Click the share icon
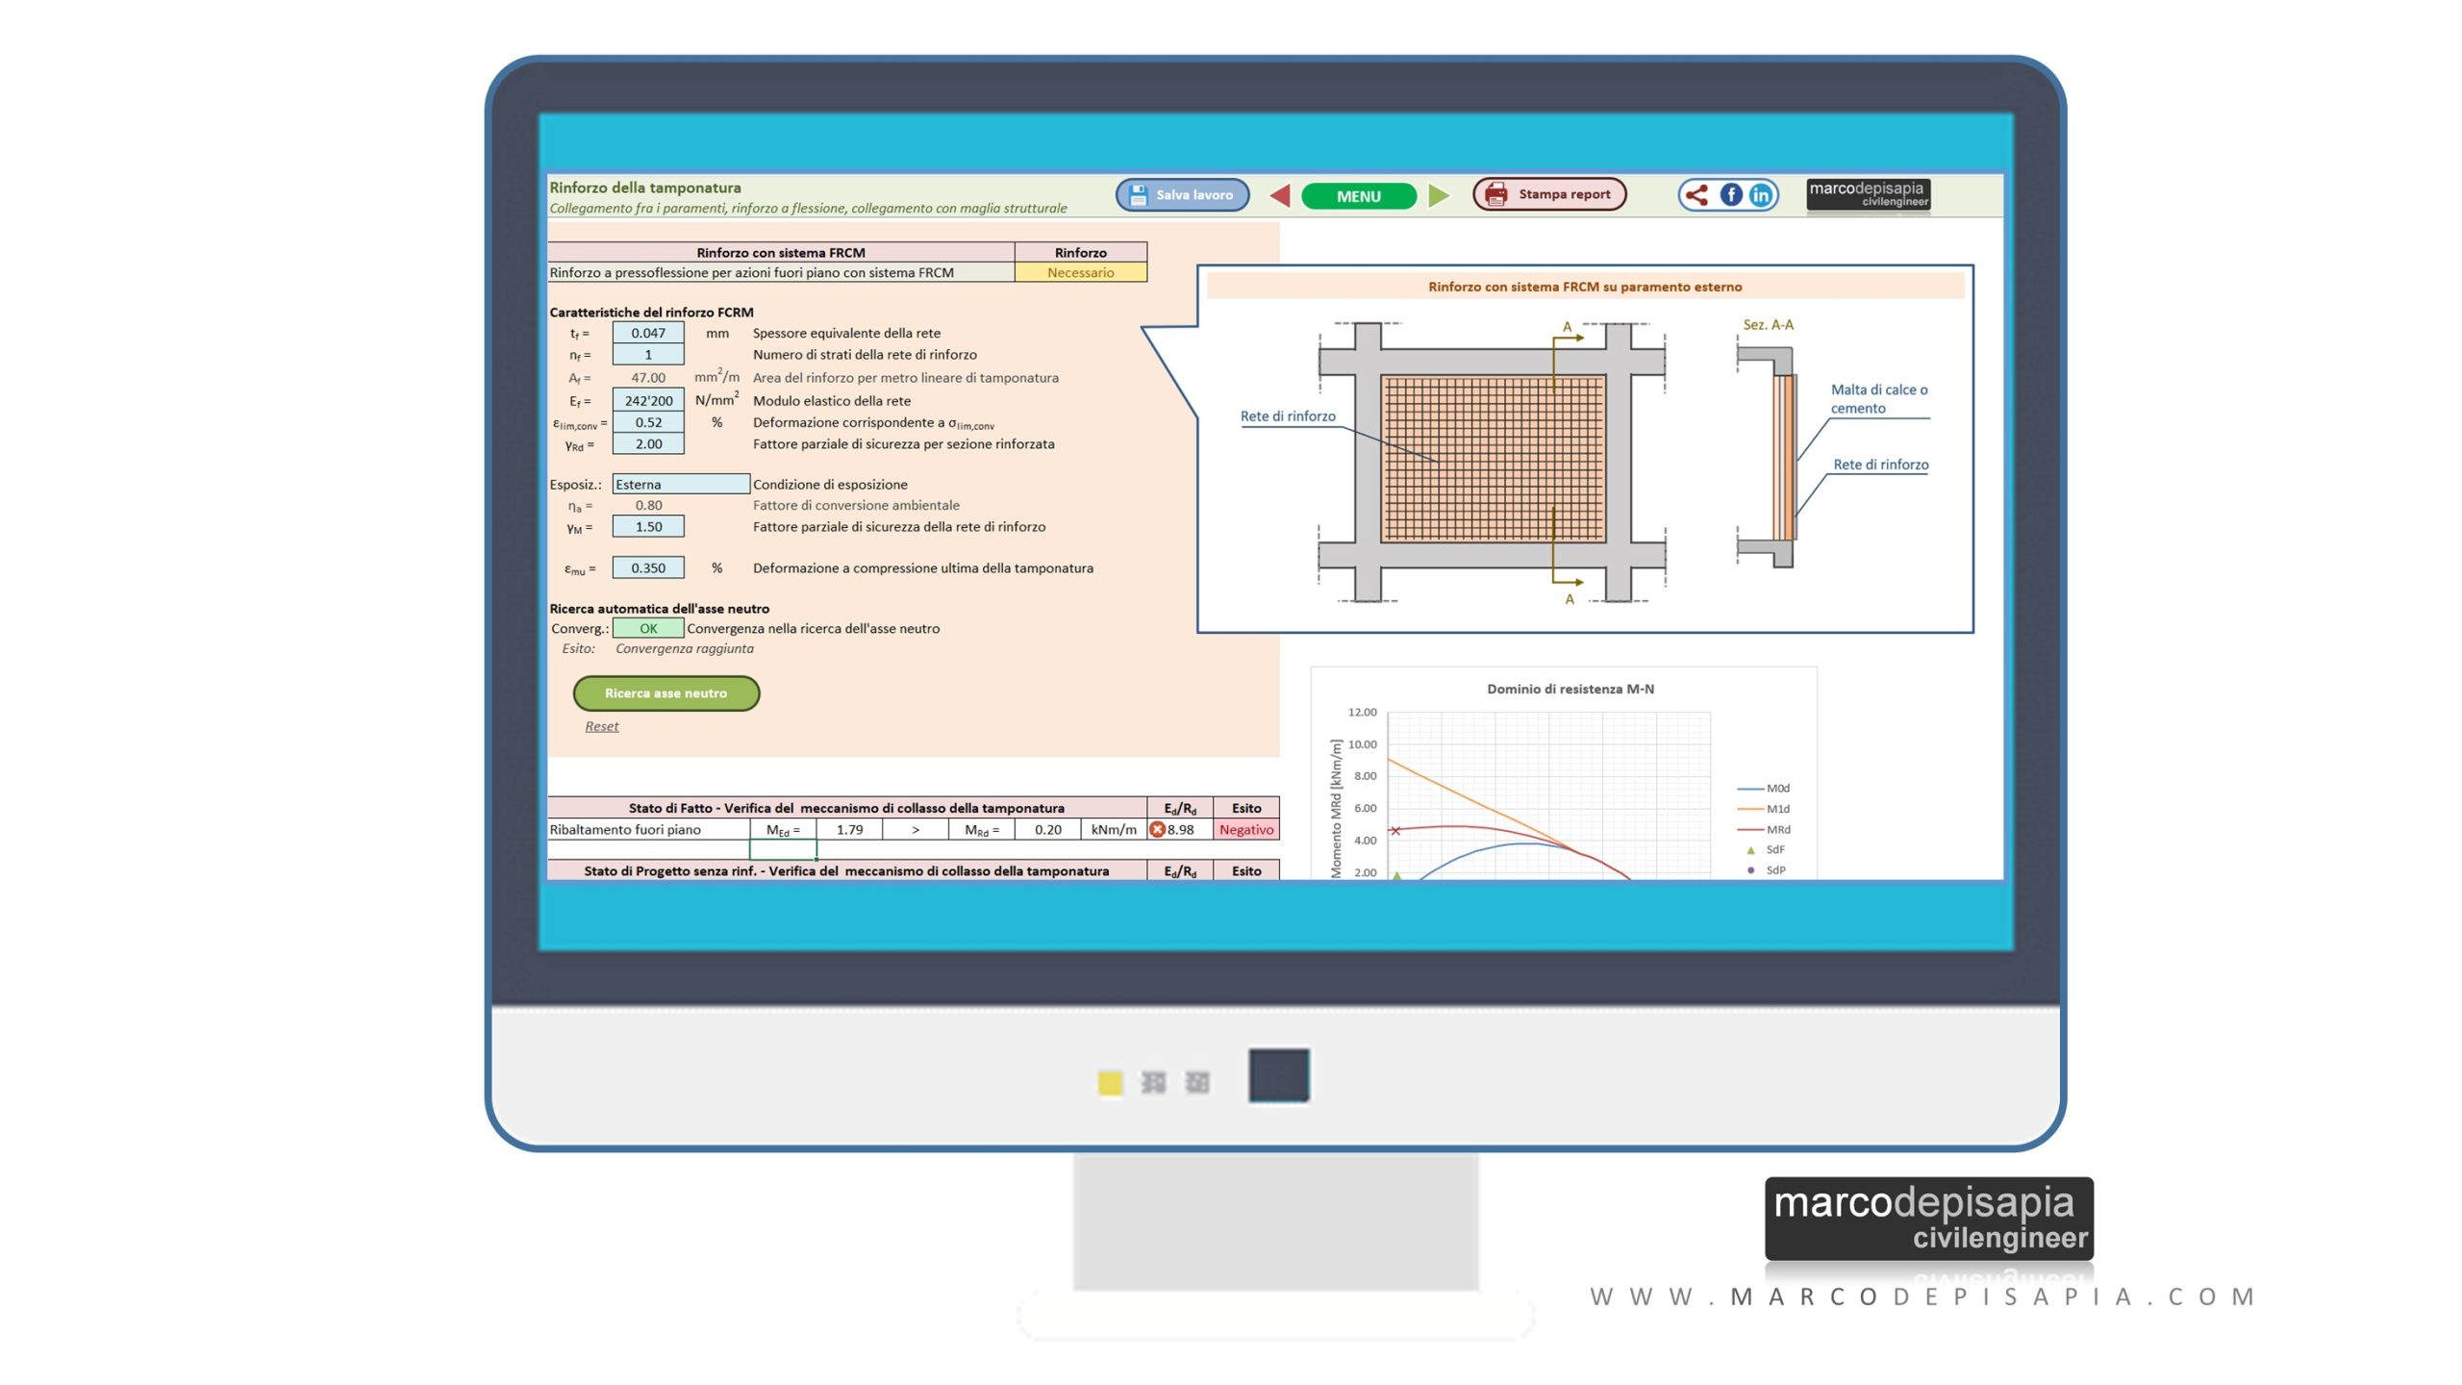The width and height of the screenshot is (2462, 1385). 1697,195
